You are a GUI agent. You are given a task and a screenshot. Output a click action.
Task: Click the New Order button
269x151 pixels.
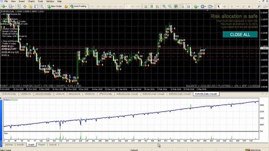[55, 6]
